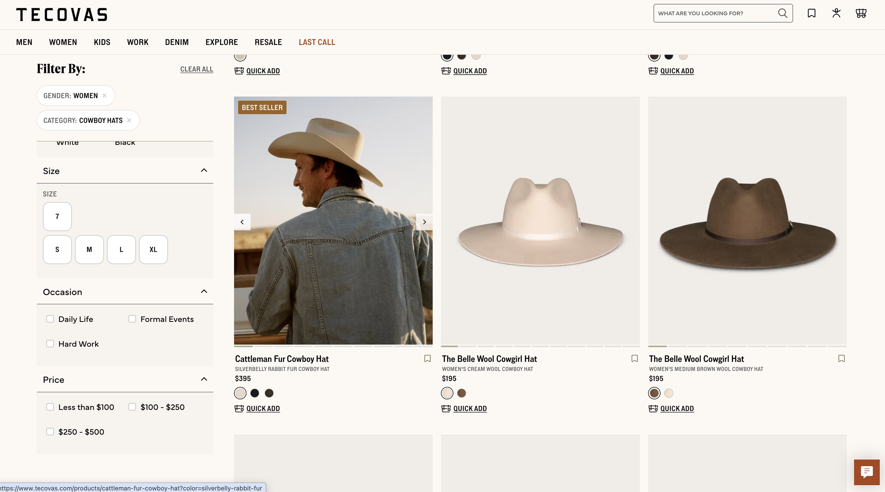Enable the Formal Events checkbox
The image size is (885, 492).
coord(132,319)
